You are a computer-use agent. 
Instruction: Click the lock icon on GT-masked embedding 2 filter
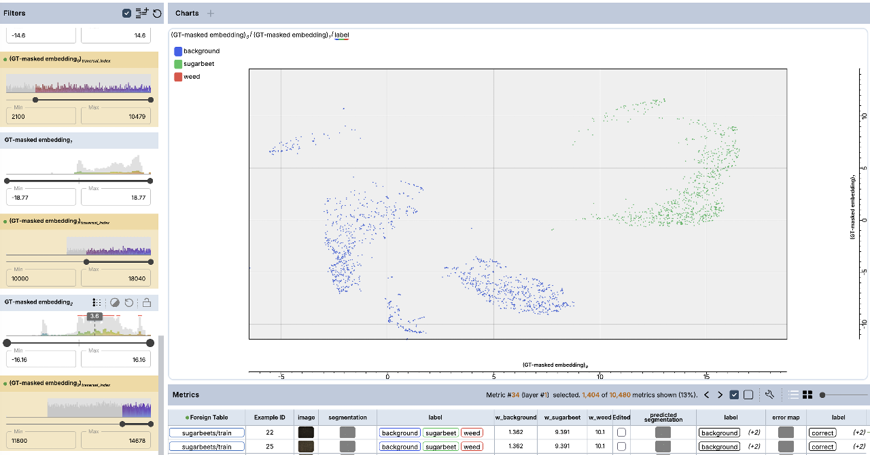[146, 302]
